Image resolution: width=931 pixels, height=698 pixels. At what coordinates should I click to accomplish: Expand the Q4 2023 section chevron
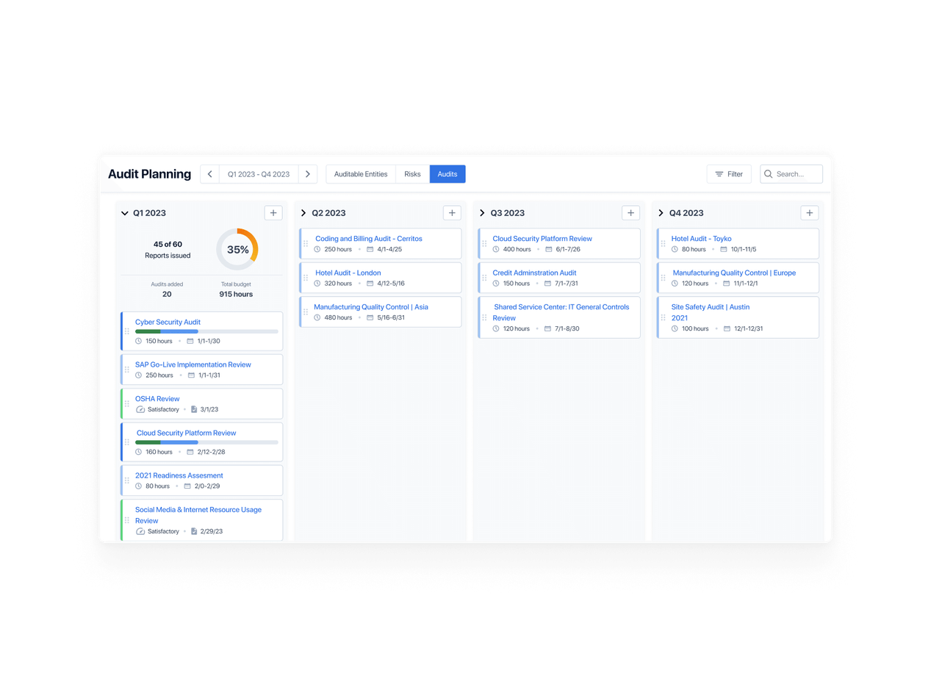pos(661,213)
